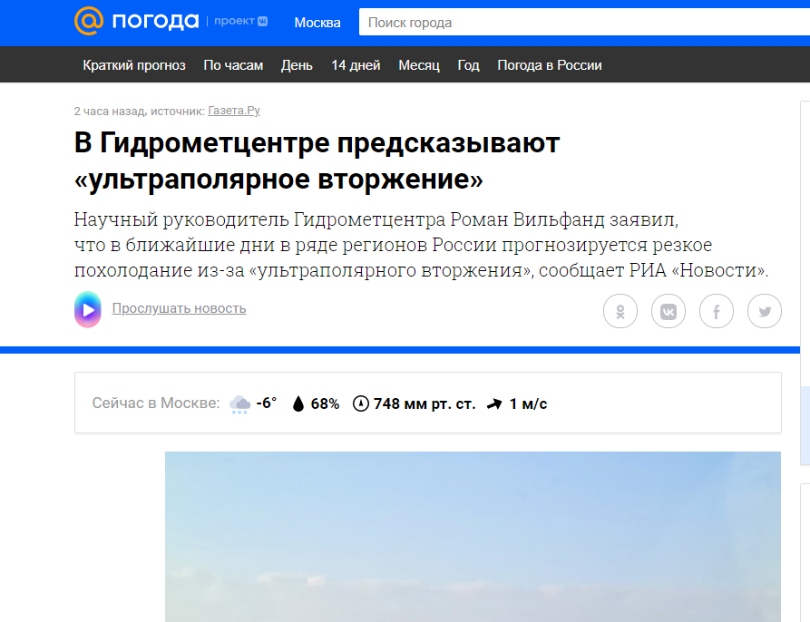Screen dimensions: 810x622
Task: Click the Прослушать новость link
Action: pyautogui.click(x=179, y=308)
